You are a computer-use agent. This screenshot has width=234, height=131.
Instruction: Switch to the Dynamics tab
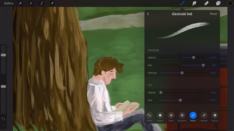pyautogui.click(x=182, y=117)
